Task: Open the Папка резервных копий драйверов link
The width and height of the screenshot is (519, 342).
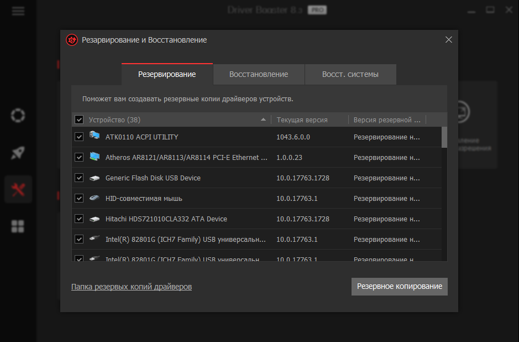Action: (x=132, y=287)
